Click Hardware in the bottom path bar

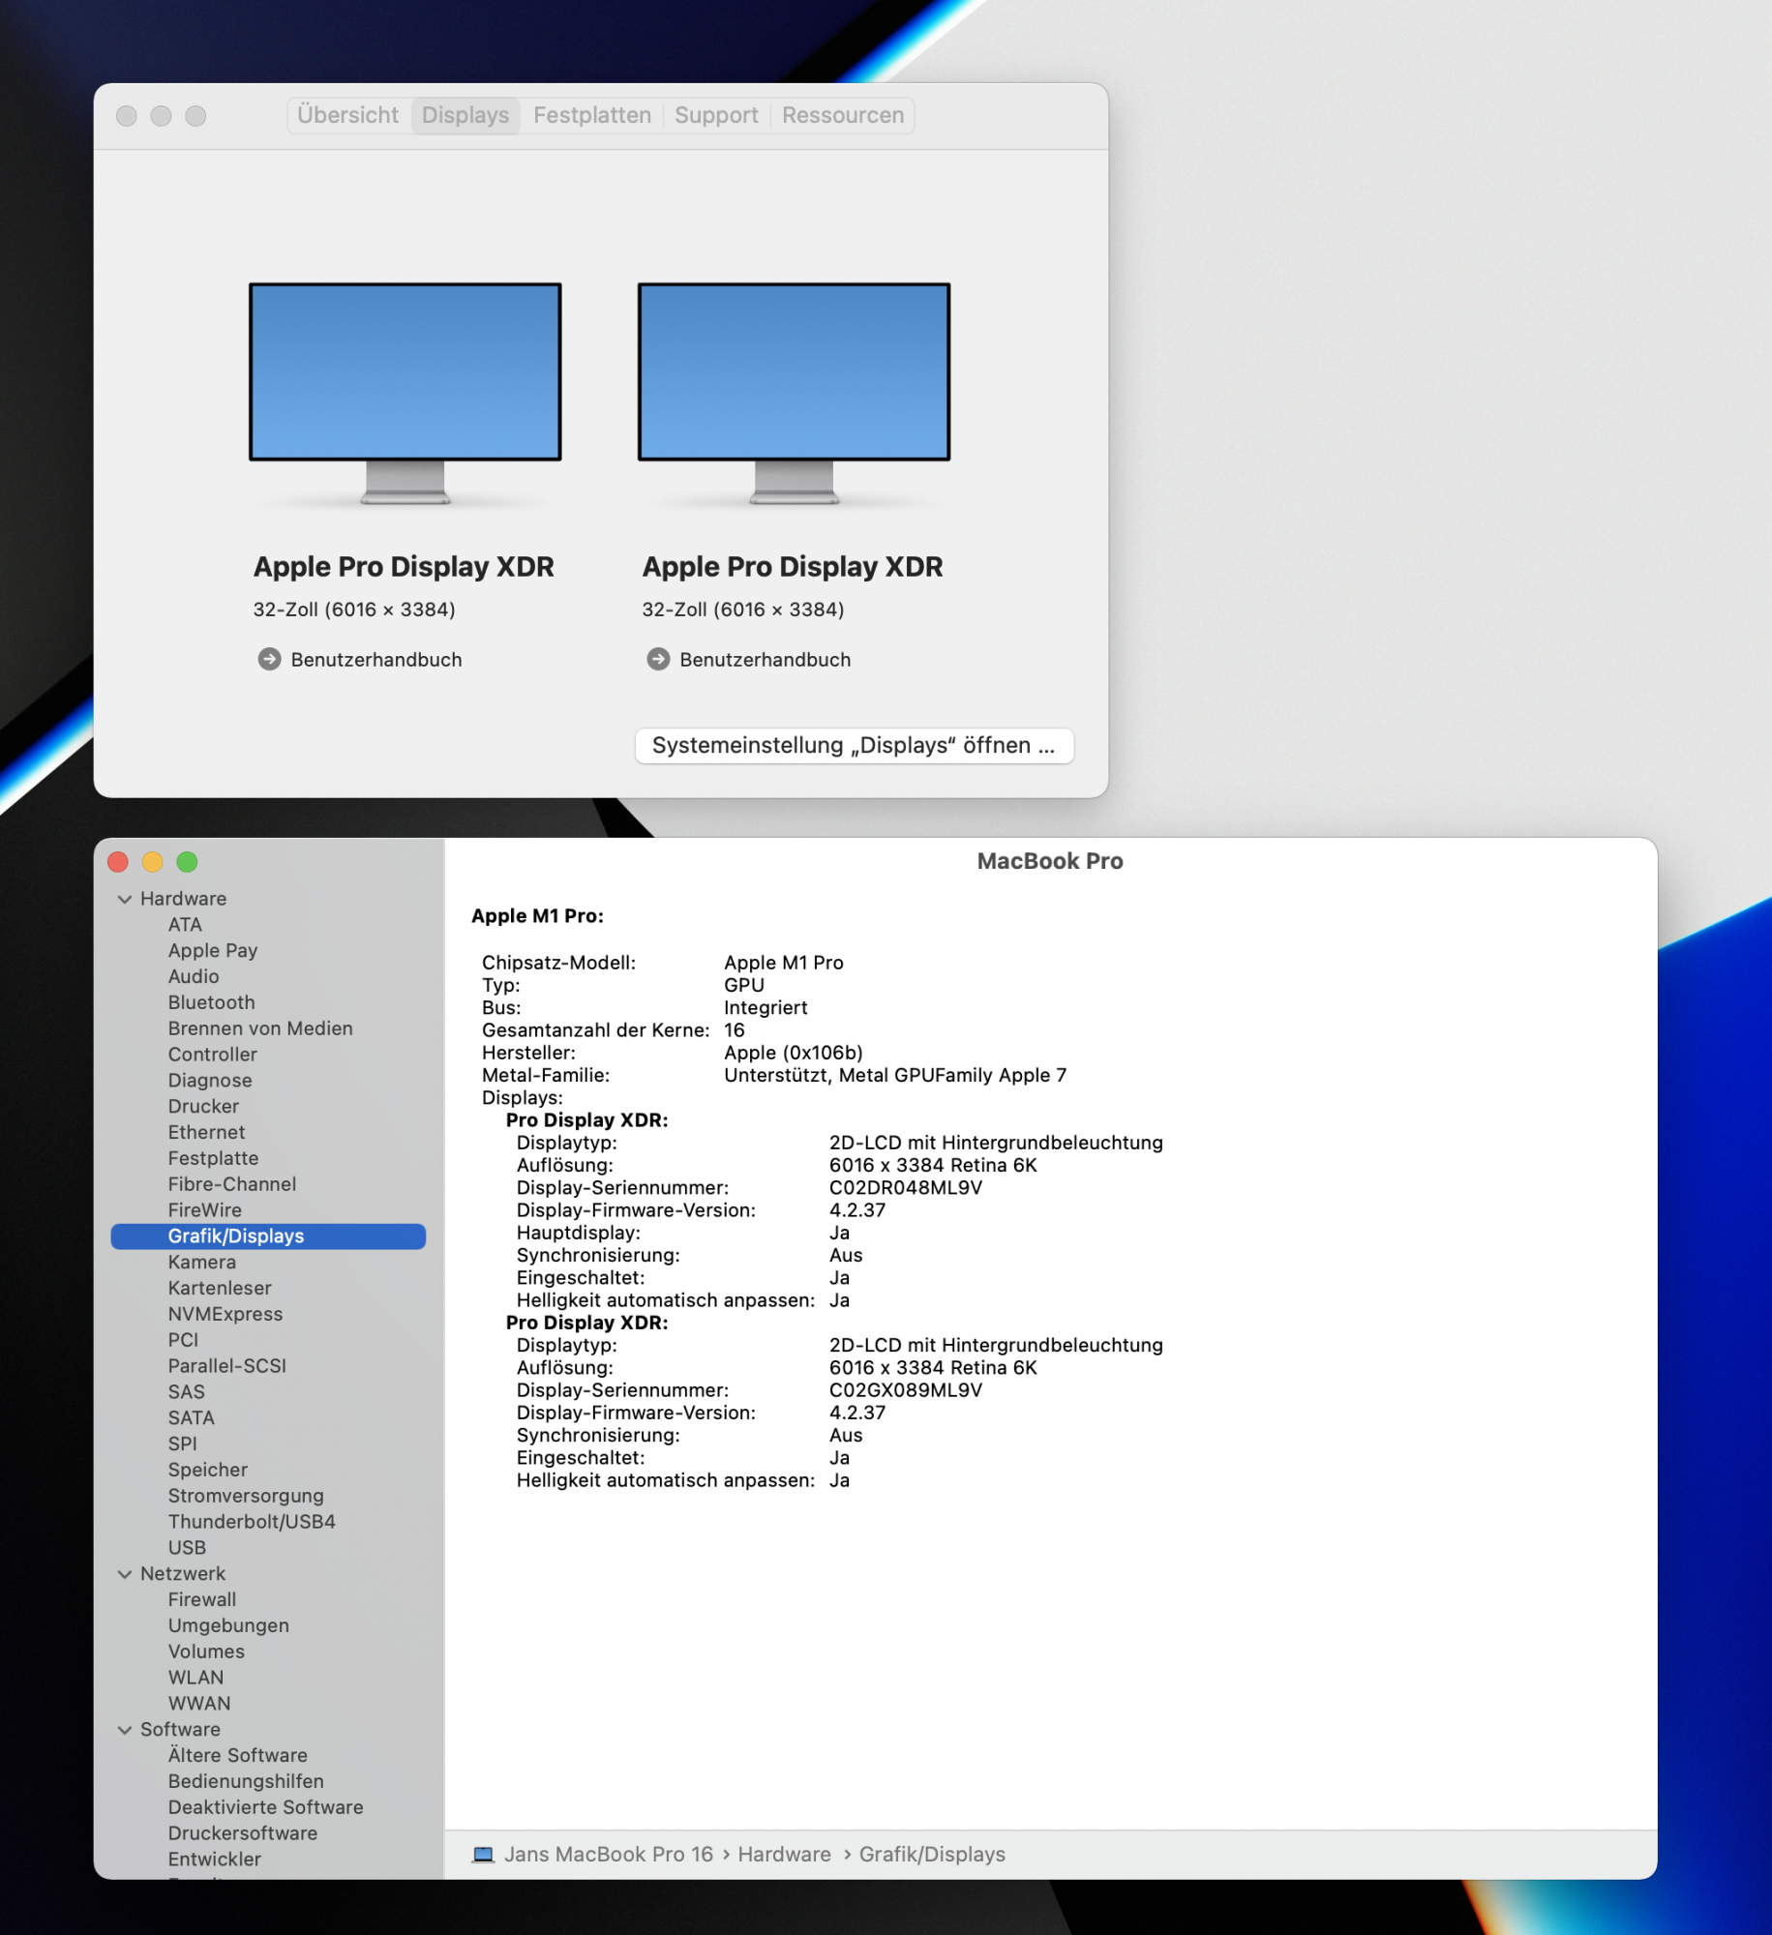tap(785, 1854)
